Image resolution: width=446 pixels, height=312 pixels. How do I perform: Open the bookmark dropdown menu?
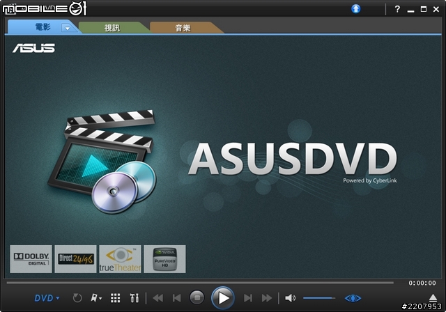tap(96, 298)
